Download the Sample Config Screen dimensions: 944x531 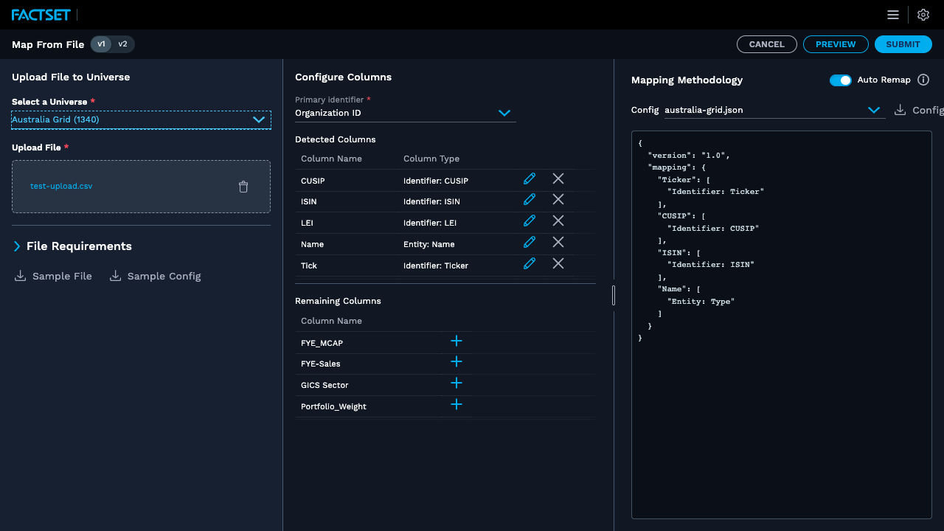(155, 276)
